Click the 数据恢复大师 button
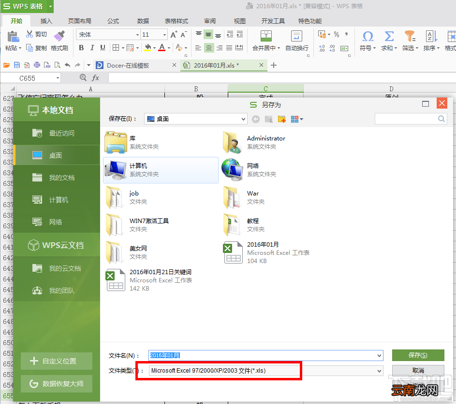This screenshot has width=456, height=404. 57,384
